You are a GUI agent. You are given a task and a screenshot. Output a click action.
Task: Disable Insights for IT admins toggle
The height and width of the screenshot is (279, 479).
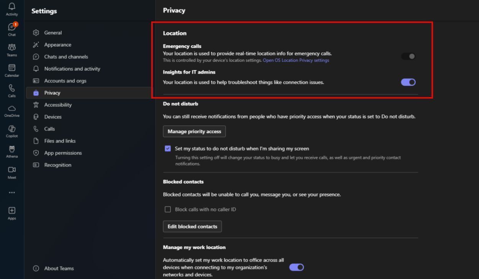(x=408, y=82)
